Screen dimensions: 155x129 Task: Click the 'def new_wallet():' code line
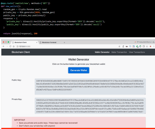[11, 6]
